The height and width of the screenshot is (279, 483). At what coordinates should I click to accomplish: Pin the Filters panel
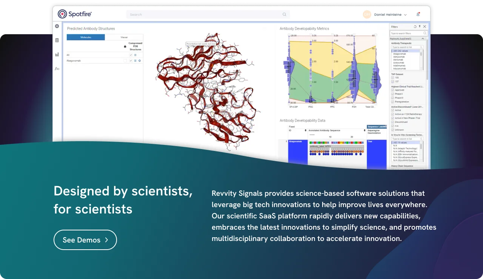(420, 27)
